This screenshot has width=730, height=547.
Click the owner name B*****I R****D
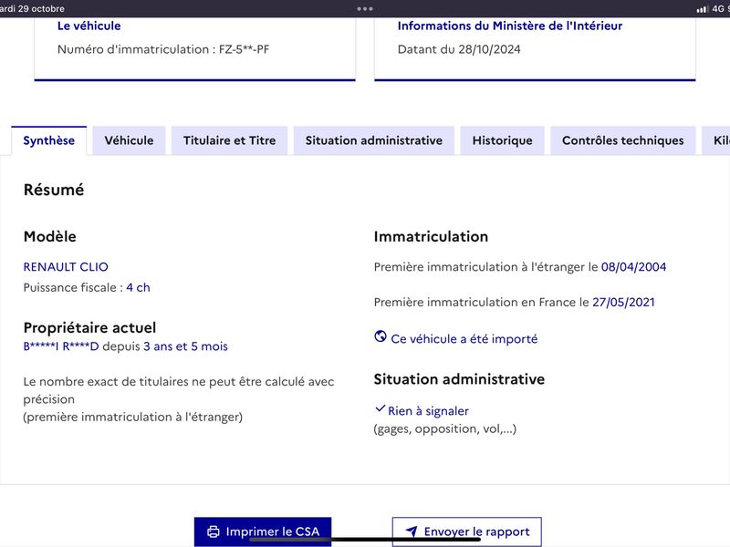click(x=61, y=346)
